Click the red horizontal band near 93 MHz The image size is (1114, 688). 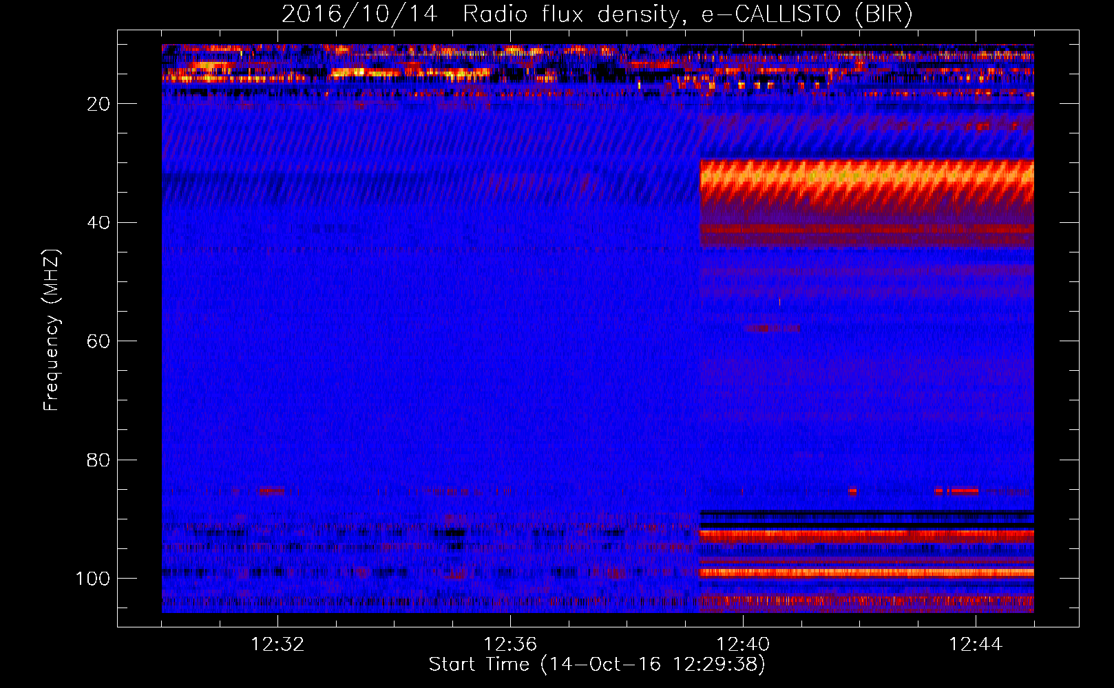(x=867, y=535)
